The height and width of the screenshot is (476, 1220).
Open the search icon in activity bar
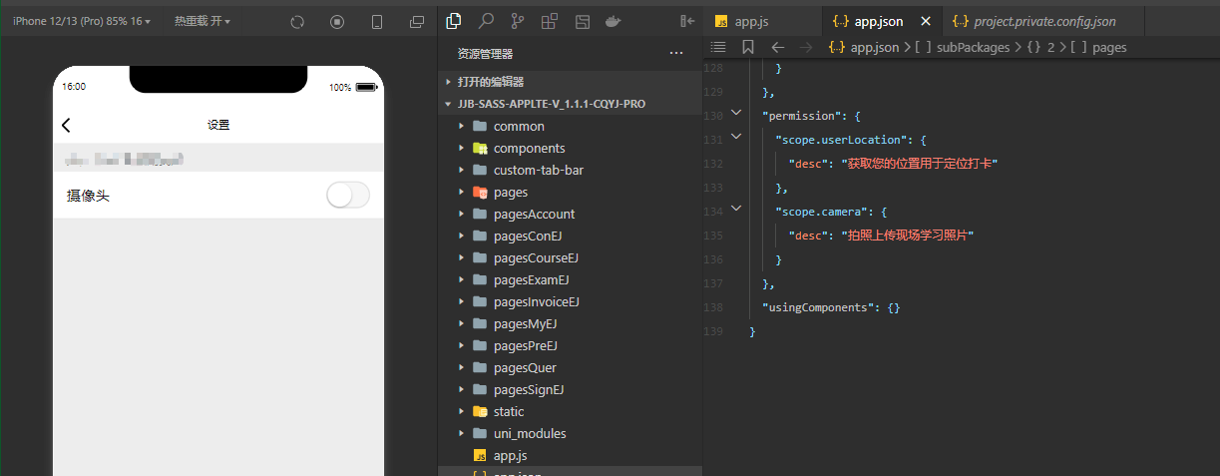point(486,21)
